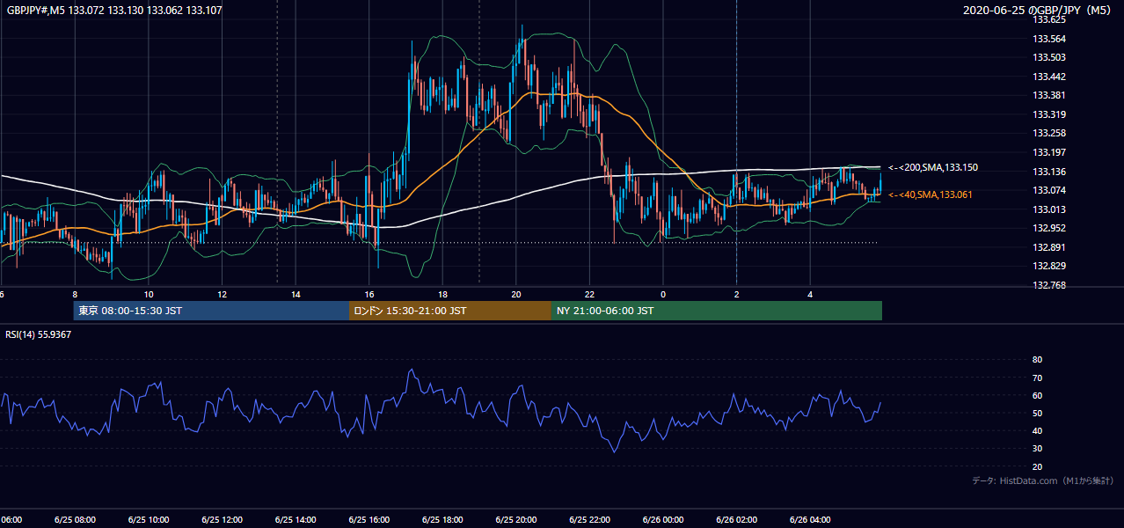Viewport: 1124px width, 528px height.
Task: Click the price axis value 133.503
Action: pos(1049,57)
